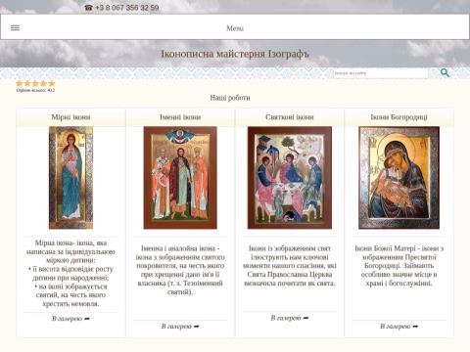Go to gallery under Мірні ікони
This screenshot has height=352, width=470.
(x=70, y=319)
